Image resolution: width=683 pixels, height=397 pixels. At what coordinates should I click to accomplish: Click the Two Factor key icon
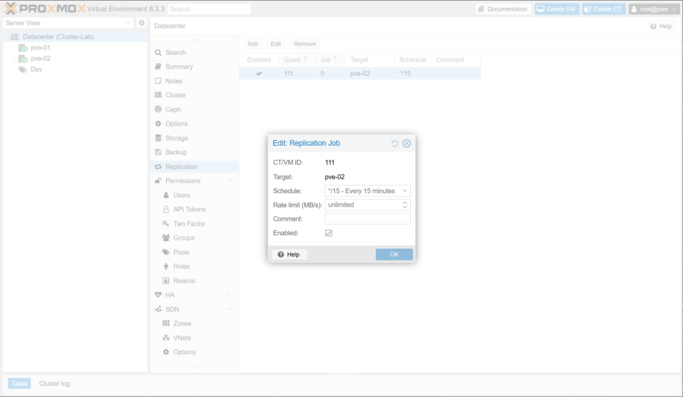[x=165, y=224]
